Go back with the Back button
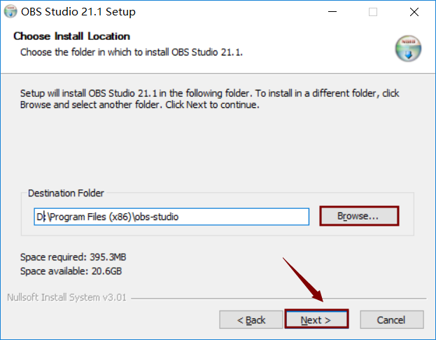The height and width of the screenshot is (340, 436). [251, 320]
